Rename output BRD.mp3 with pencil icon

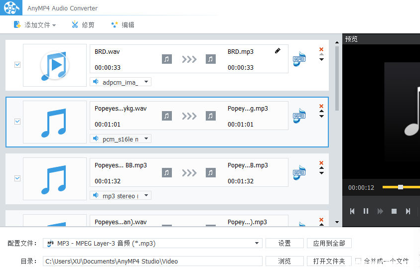[278, 51]
